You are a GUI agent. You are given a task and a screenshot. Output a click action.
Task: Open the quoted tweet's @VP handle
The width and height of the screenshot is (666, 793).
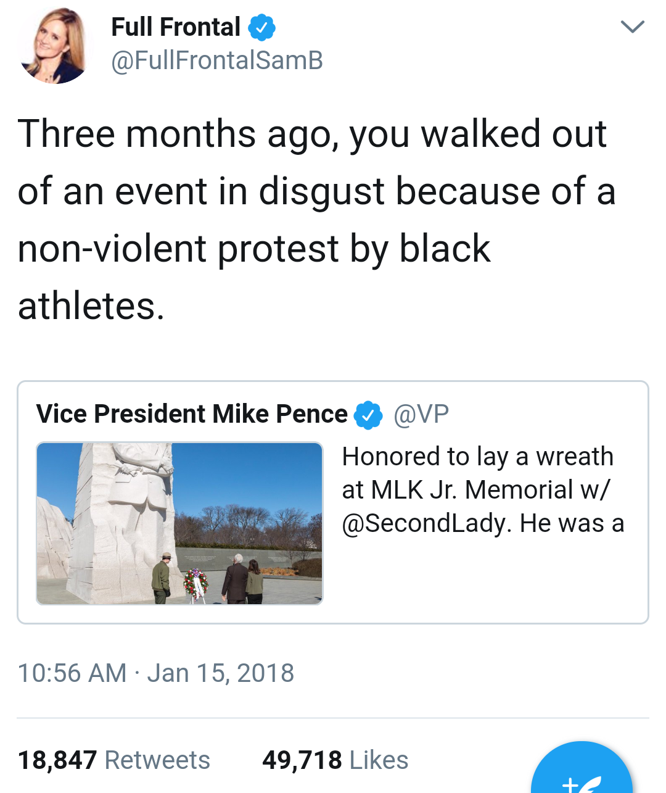(x=421, y=414)
